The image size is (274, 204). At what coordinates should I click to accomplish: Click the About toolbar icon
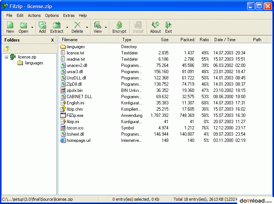(x=155, y=25)
